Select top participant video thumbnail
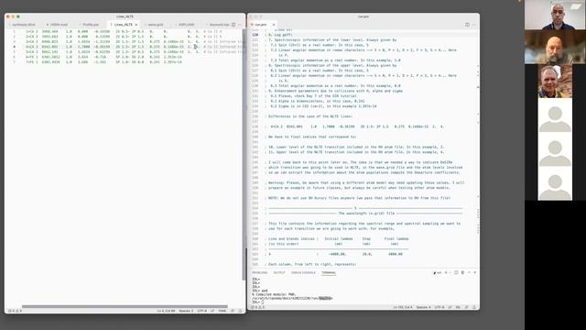The width and height of the screenshot is (586, 330). [x=555, y=15]
